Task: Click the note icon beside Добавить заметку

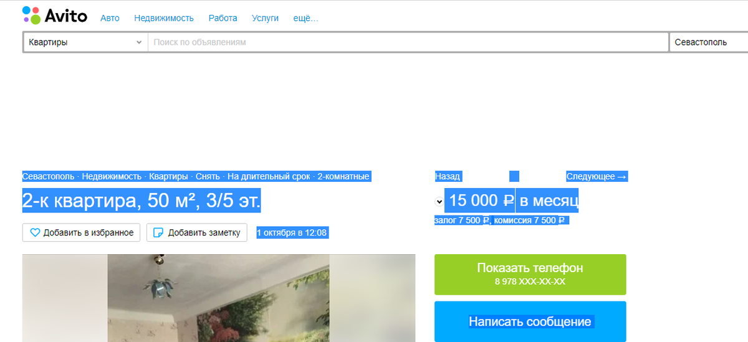Action: pos(158,232)
